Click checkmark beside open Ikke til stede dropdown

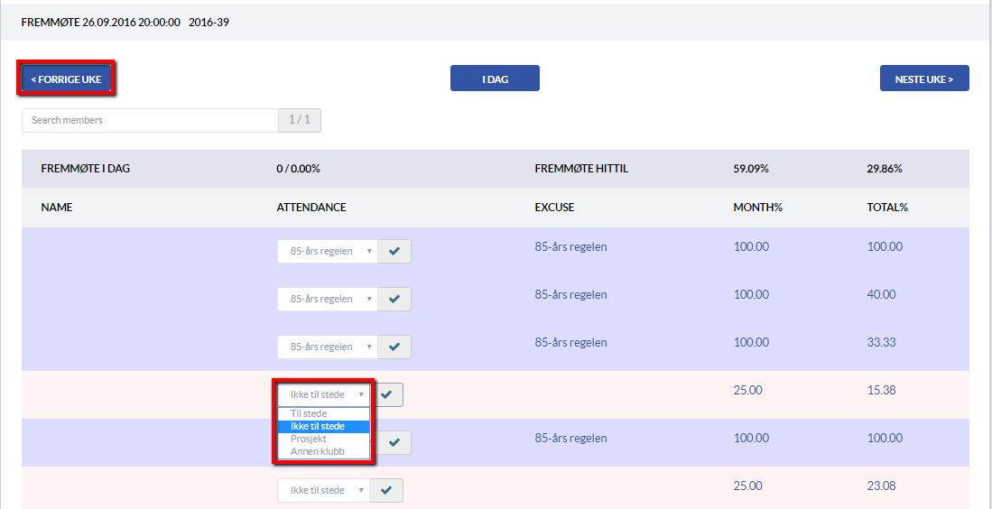(x=386, y=394)
